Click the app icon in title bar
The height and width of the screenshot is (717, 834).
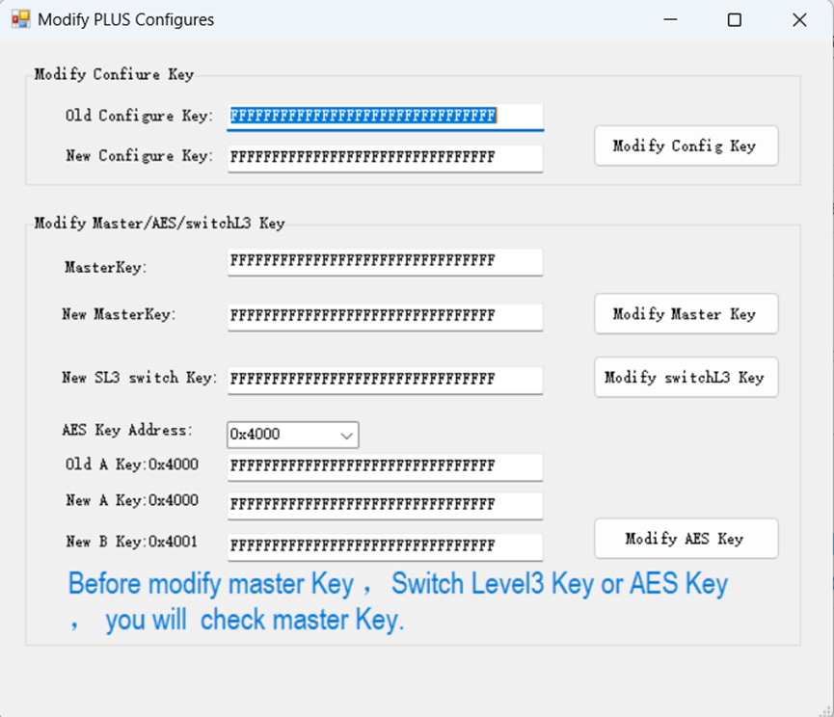[20, 19]
